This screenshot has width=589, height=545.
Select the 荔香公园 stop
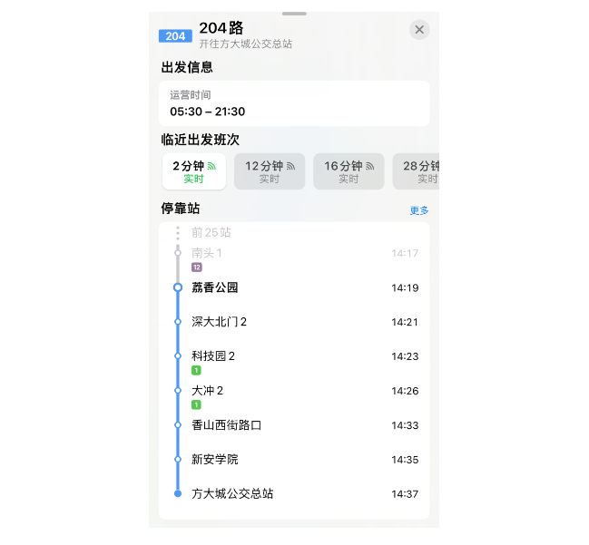tap(294, 287)
